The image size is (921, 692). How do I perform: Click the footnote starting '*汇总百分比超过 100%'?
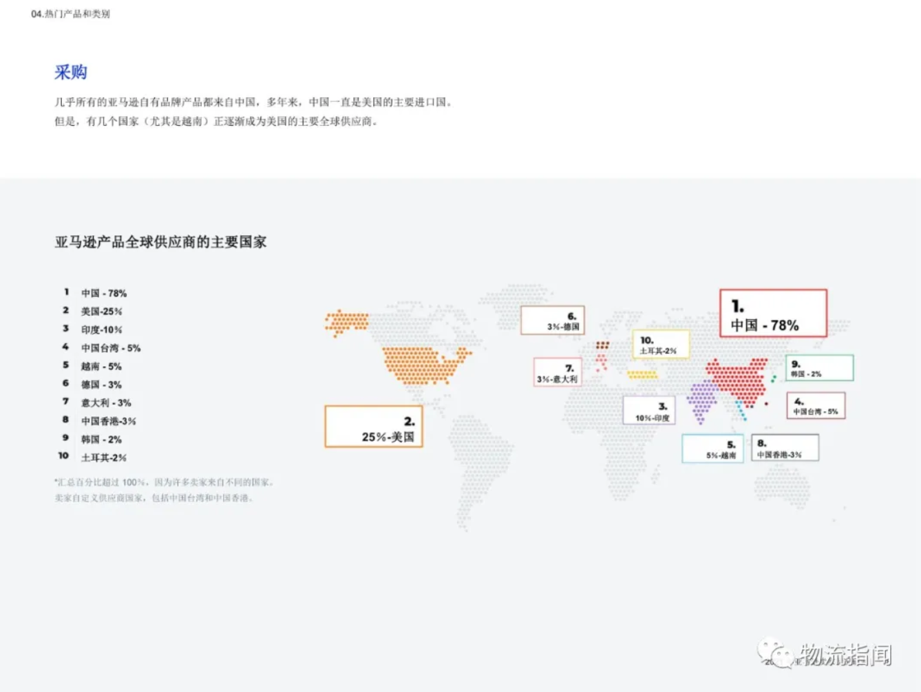click(165, 482)
